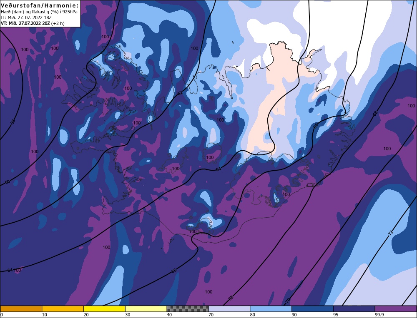This screenshot has width=417, height=318.
Task: Click the legend value '10'
Action: pyautogui.click(x=45, y=315)
